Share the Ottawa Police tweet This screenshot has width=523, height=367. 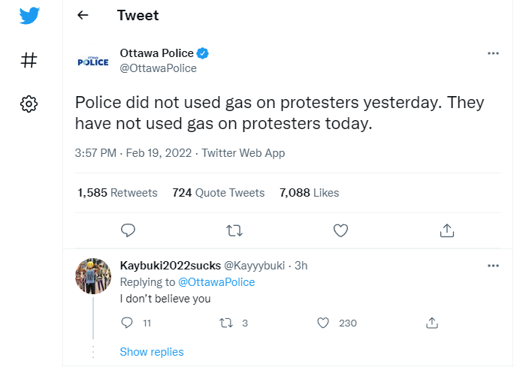pyautogui.click(x=447, y=230)
